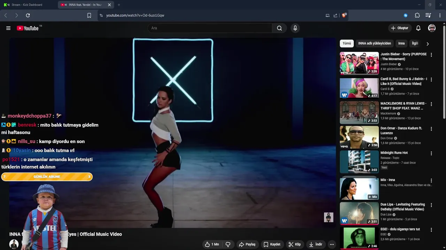Click the Klip clip button
The height and width of the screenshot is (250, 446).
[x=294, y=244]
